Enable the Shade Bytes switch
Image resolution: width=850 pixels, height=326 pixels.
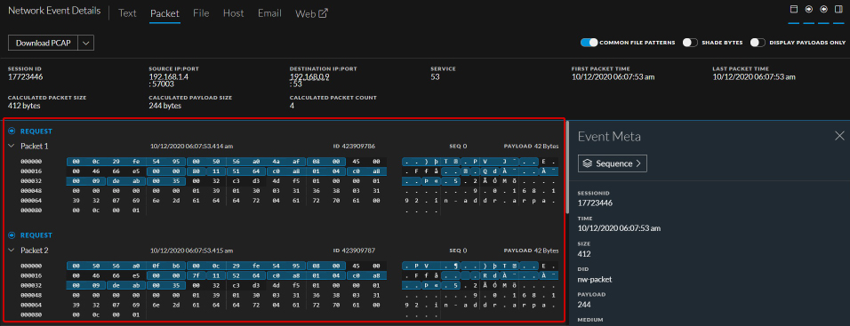point(690,43)
